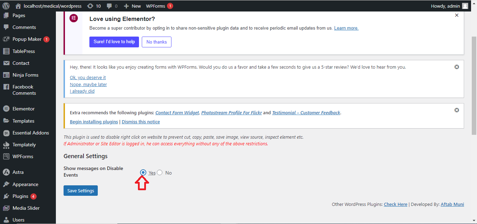Click the Save Settings button
The image size is (477, 224).
tap(81, 191)
